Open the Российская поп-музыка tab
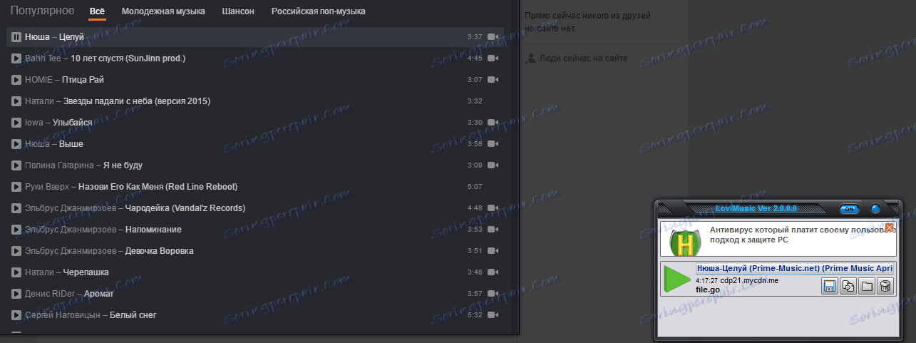The width and height of the screenshot is (916, 343). pyautogui.click(x=319, y=11)
